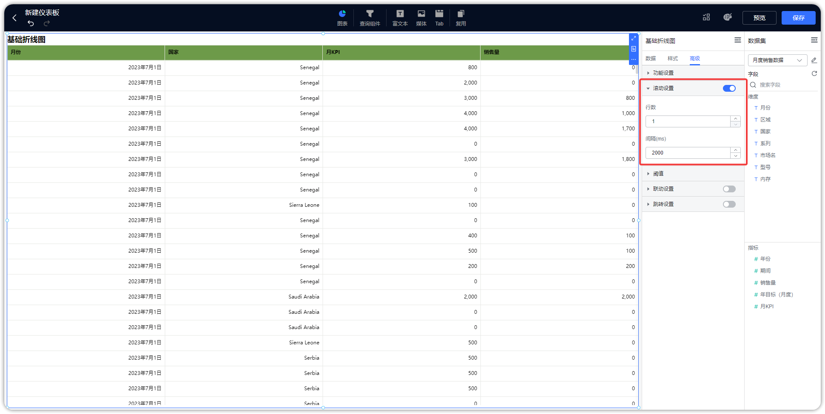Select the 高级 tab
Viewport: 825px width, 414px height.
pyautogui.click(x=695, y=59)
